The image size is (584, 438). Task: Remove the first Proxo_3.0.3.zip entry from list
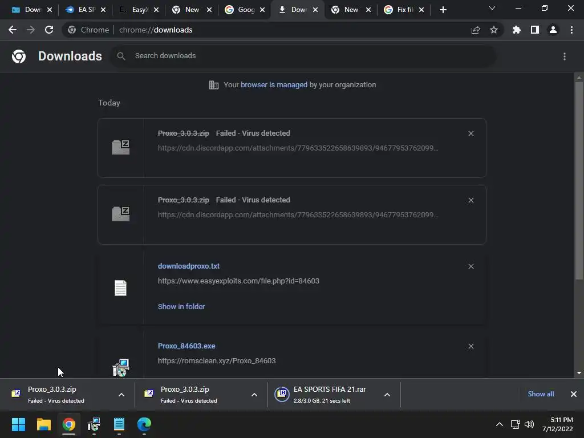point(471,133)
